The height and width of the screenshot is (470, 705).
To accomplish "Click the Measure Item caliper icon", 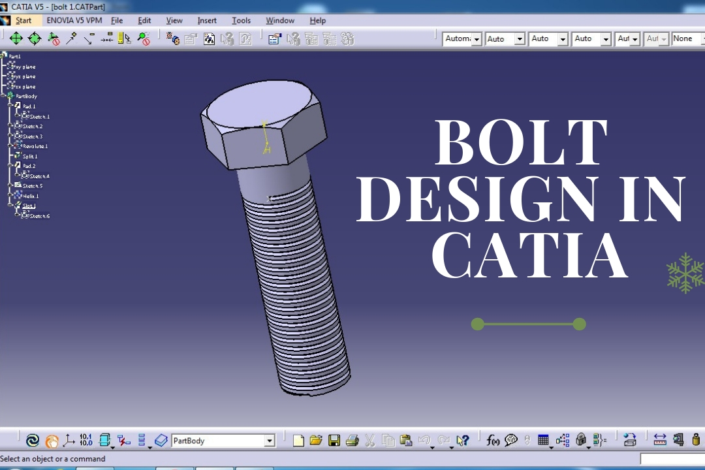I will pos(678,440).
